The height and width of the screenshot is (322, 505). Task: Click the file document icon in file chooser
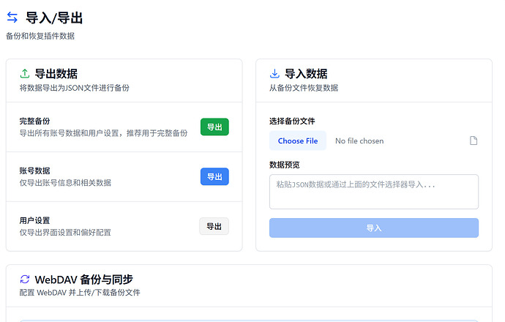(473, 141)
